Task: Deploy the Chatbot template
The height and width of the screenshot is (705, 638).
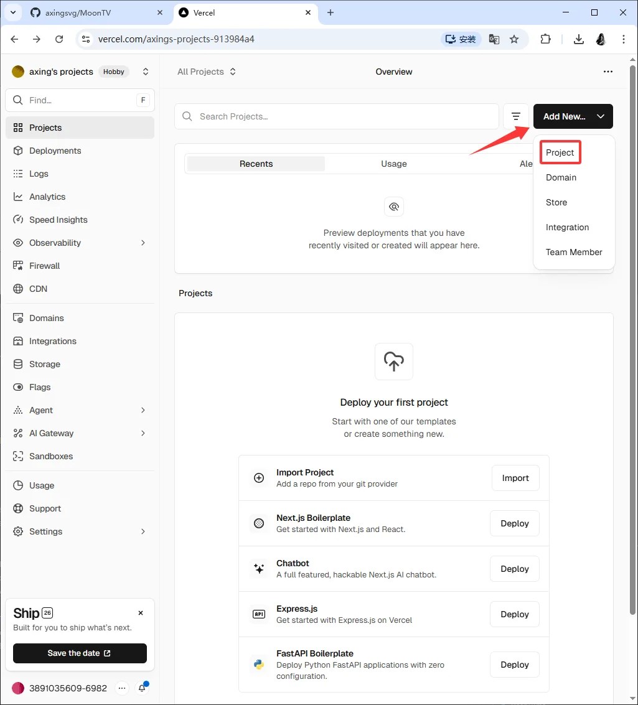Action: point(514,569)
